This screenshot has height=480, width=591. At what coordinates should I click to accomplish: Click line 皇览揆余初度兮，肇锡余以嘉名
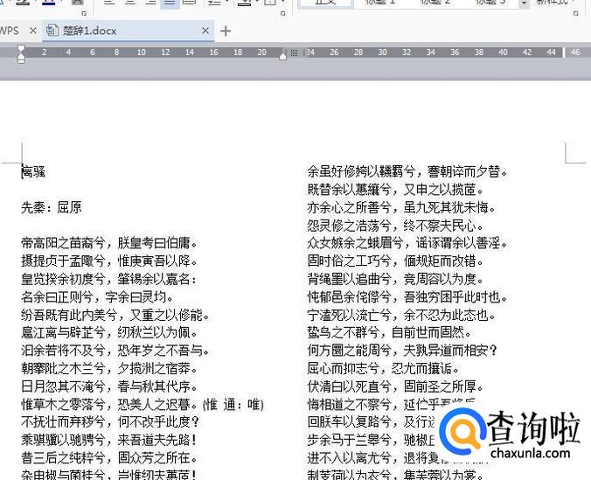(x=109, y=279)
